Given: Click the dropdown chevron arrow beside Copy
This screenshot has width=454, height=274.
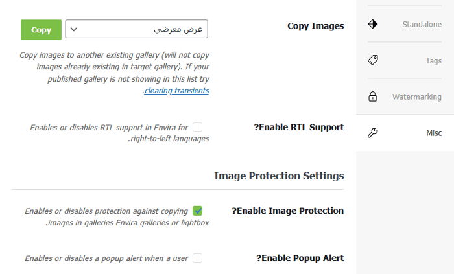Looking at the screenshot, I should tap(74, 29).
